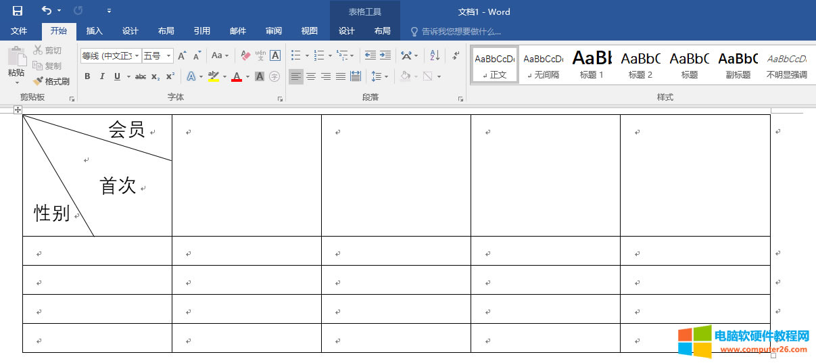Click the table move handle
The image size is (816, 363).
coord(18,110)
